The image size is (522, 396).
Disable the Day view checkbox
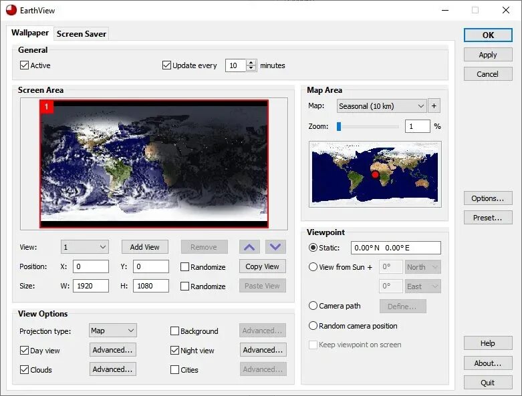click(x=24, y=351)
